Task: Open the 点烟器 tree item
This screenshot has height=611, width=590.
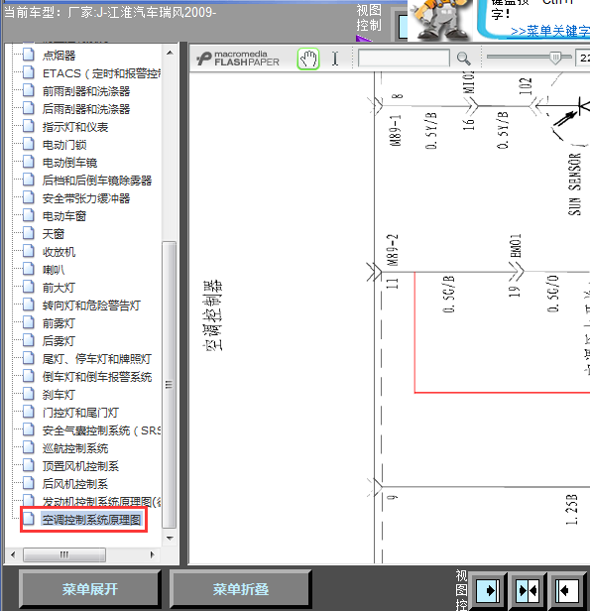Action: 59,56
